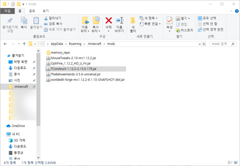
Task: Open OneDrive in the sidebar
Action: 16,126
